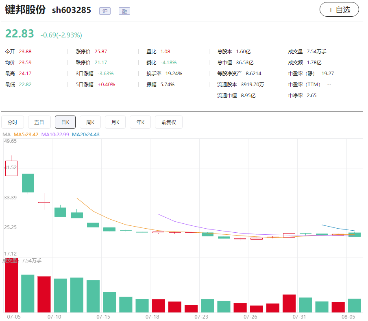Click the 今开 value 23.88

[25, 51]
